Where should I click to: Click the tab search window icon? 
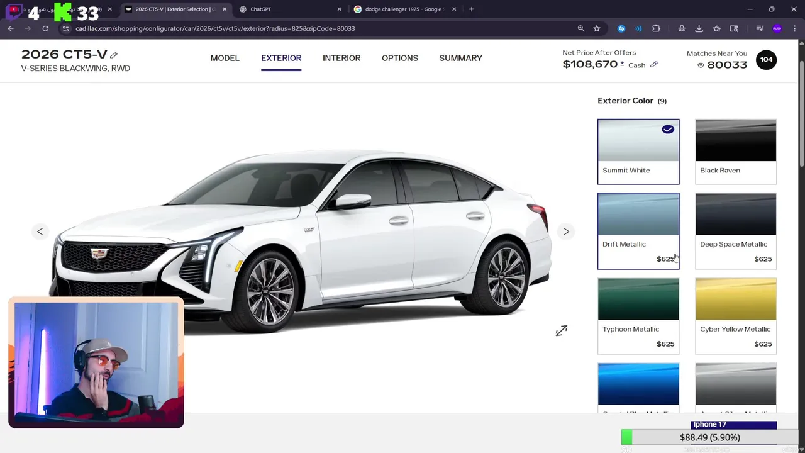(734, 28)
